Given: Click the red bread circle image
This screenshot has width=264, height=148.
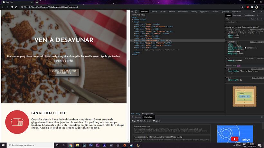Looking at the screenshot, I should click(x=17, y=122).
